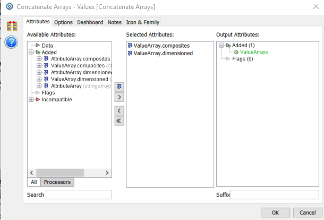Viewport: 324px width, 220px height.
Task: Click the move left single arrow button
Action: point(120,110)
